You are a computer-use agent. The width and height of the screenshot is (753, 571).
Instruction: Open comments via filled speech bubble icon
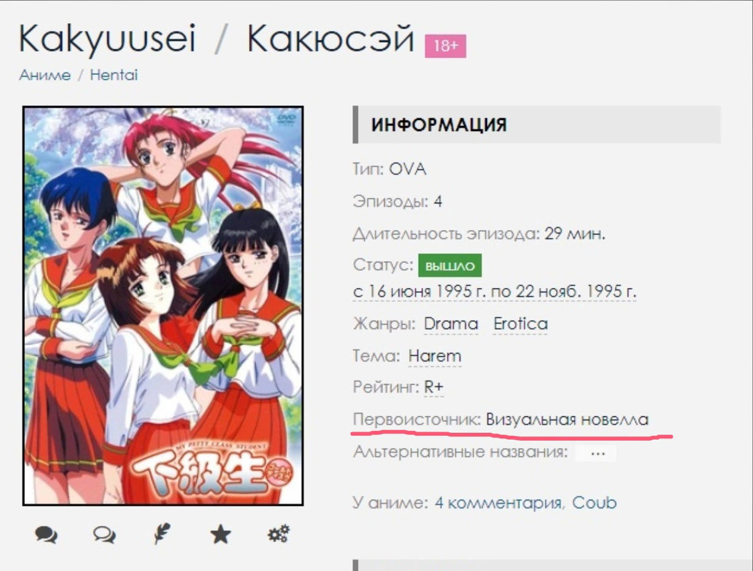click(x=46, y=535)
